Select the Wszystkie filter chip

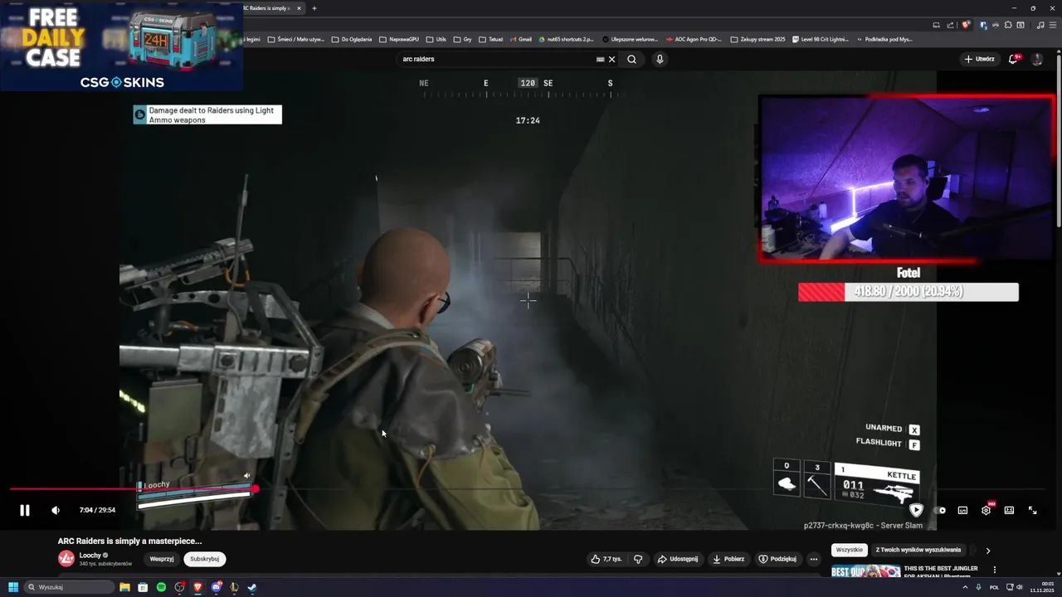tap(850, 550)
